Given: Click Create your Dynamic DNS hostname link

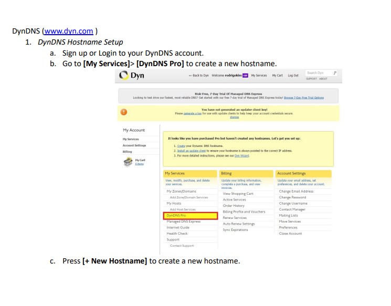Looking at the screenshot, I should pyautogui.click(x=181, y=146).
